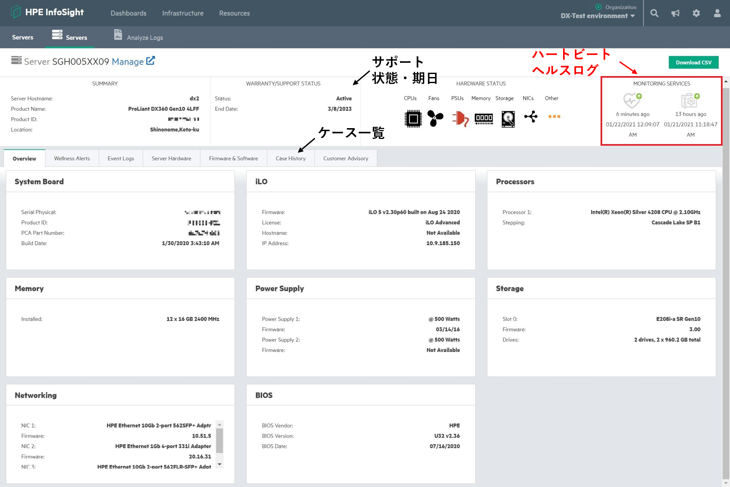Open the settings gear icon

point(696,13)
